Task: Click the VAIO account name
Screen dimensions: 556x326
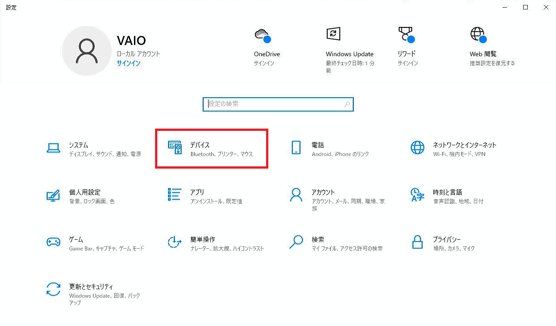Action: point(131,40)
